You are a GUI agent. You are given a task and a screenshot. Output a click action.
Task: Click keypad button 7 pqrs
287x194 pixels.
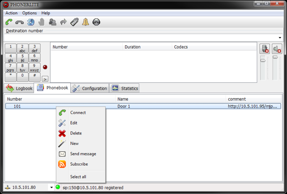(10, 68)
